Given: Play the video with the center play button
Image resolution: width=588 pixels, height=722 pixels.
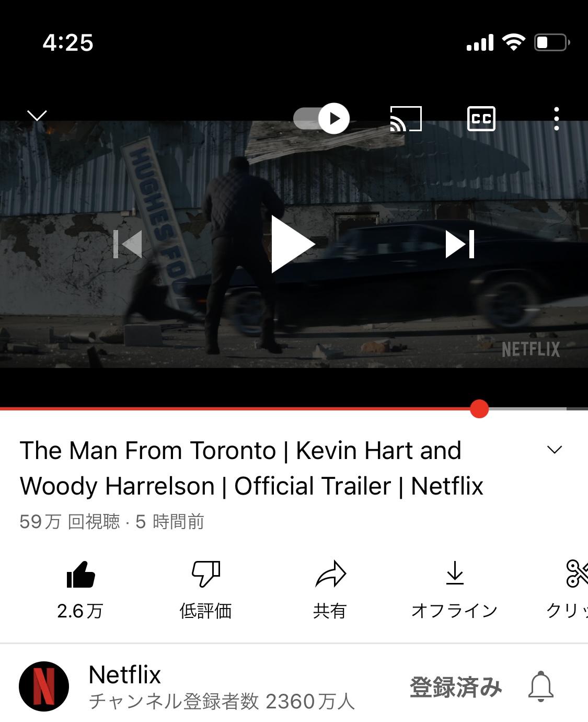Looking at the screenshot, I should pyautogui.click(x=293, y=244).
